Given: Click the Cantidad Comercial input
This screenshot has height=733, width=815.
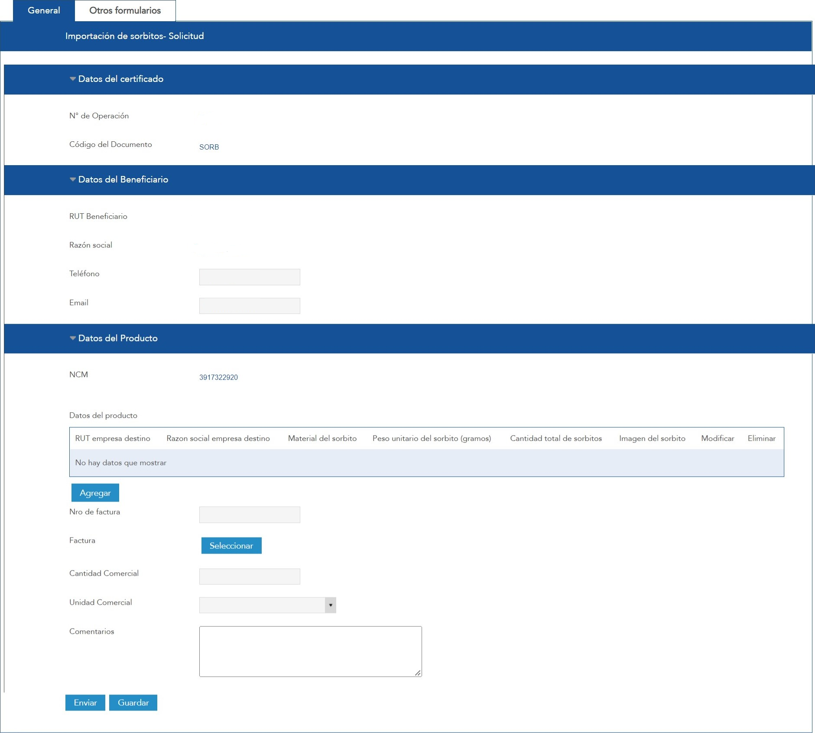Looking at the screenshot, I should [x=250, y=577].
